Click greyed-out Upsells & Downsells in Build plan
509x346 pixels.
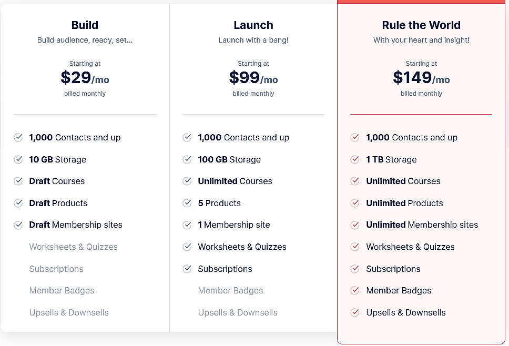pyautogui.click(x=69, y=312)
